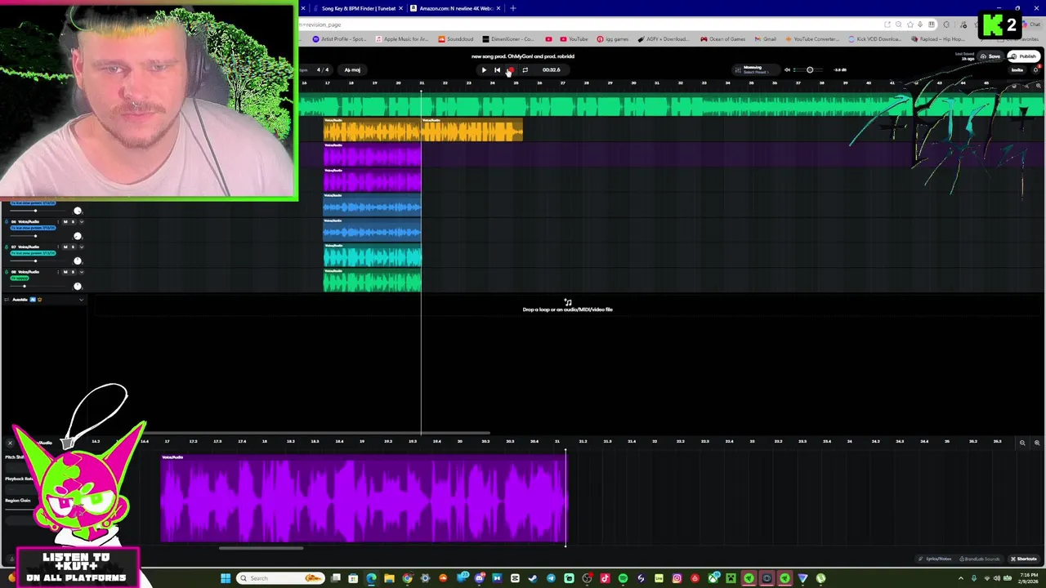Open Chrome from the taskbar
The width and height of the screenshot is (1046, 588).
coord(407,578)
